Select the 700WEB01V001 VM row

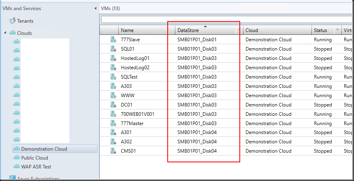tap(137, 114)
